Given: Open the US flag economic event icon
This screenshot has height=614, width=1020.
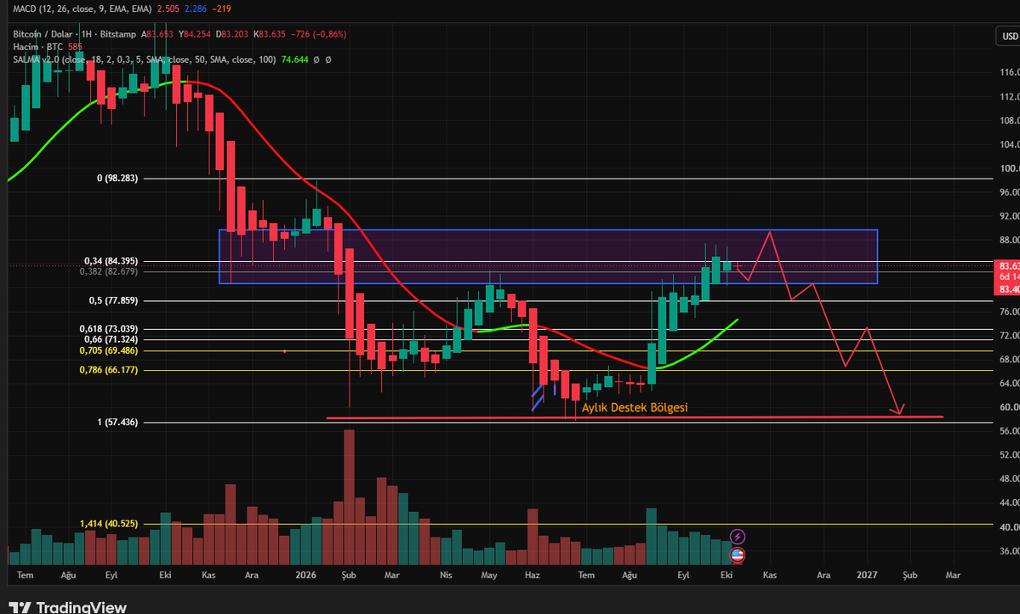Looking at the screenshot, I should click(737, 554).
